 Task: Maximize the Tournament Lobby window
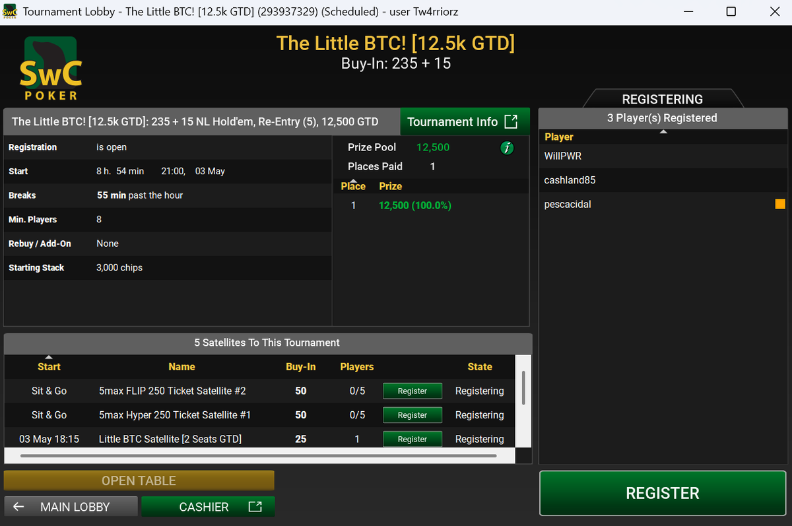coord(731,12)
